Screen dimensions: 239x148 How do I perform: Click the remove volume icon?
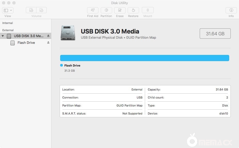(42, 10)
